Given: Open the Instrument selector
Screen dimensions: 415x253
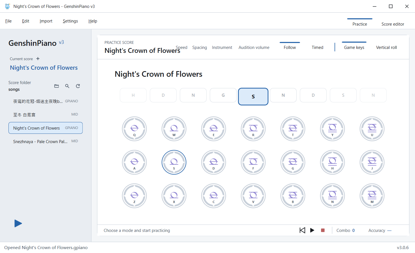Looking at the screenshot, I should [x=222, y=48].
